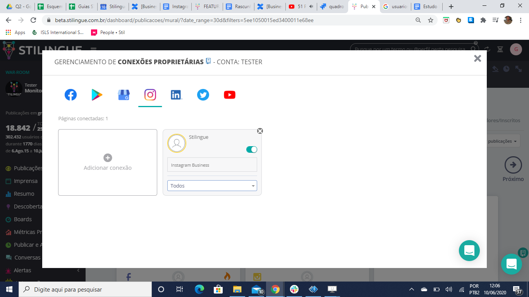Image resolution: width=529 pixels, height=297 pixels.
Task: Open File Explorer from the taskbar
Action: [237, 289]
